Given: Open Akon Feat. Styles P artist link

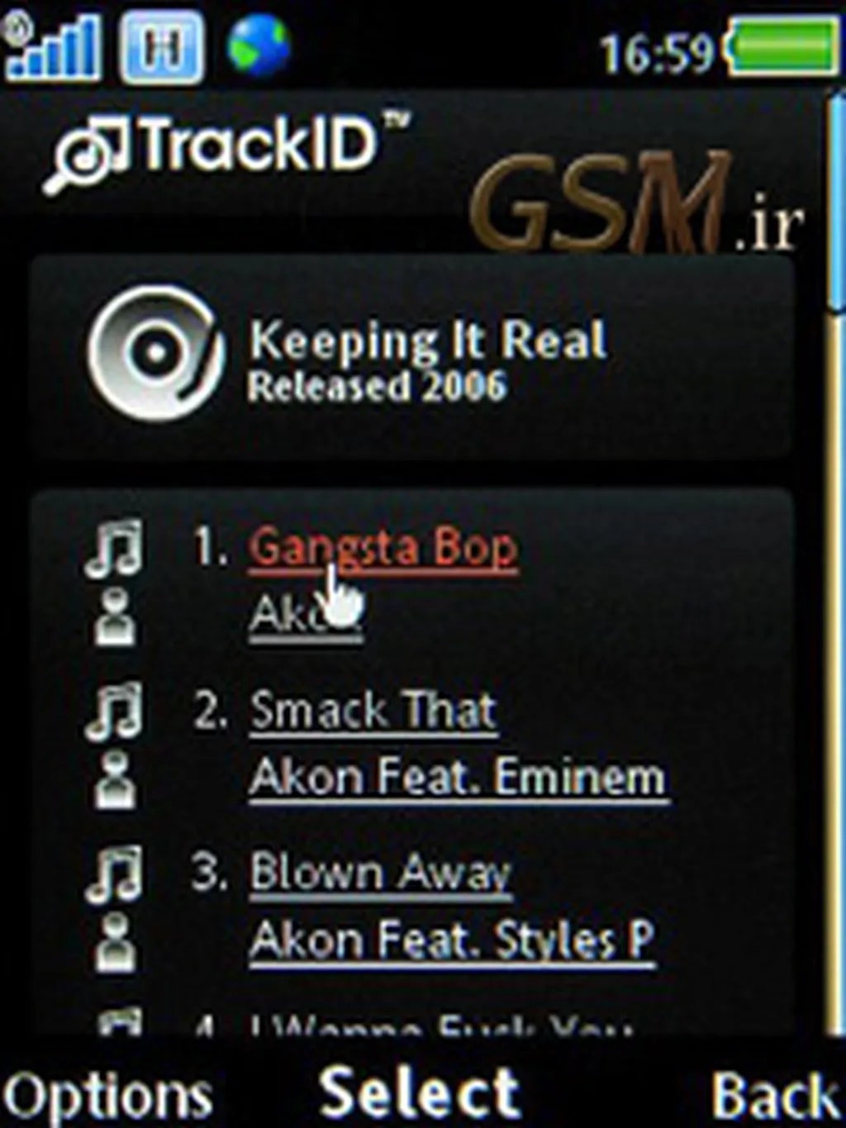Looking at the screenshot, I should coord(452,941).
